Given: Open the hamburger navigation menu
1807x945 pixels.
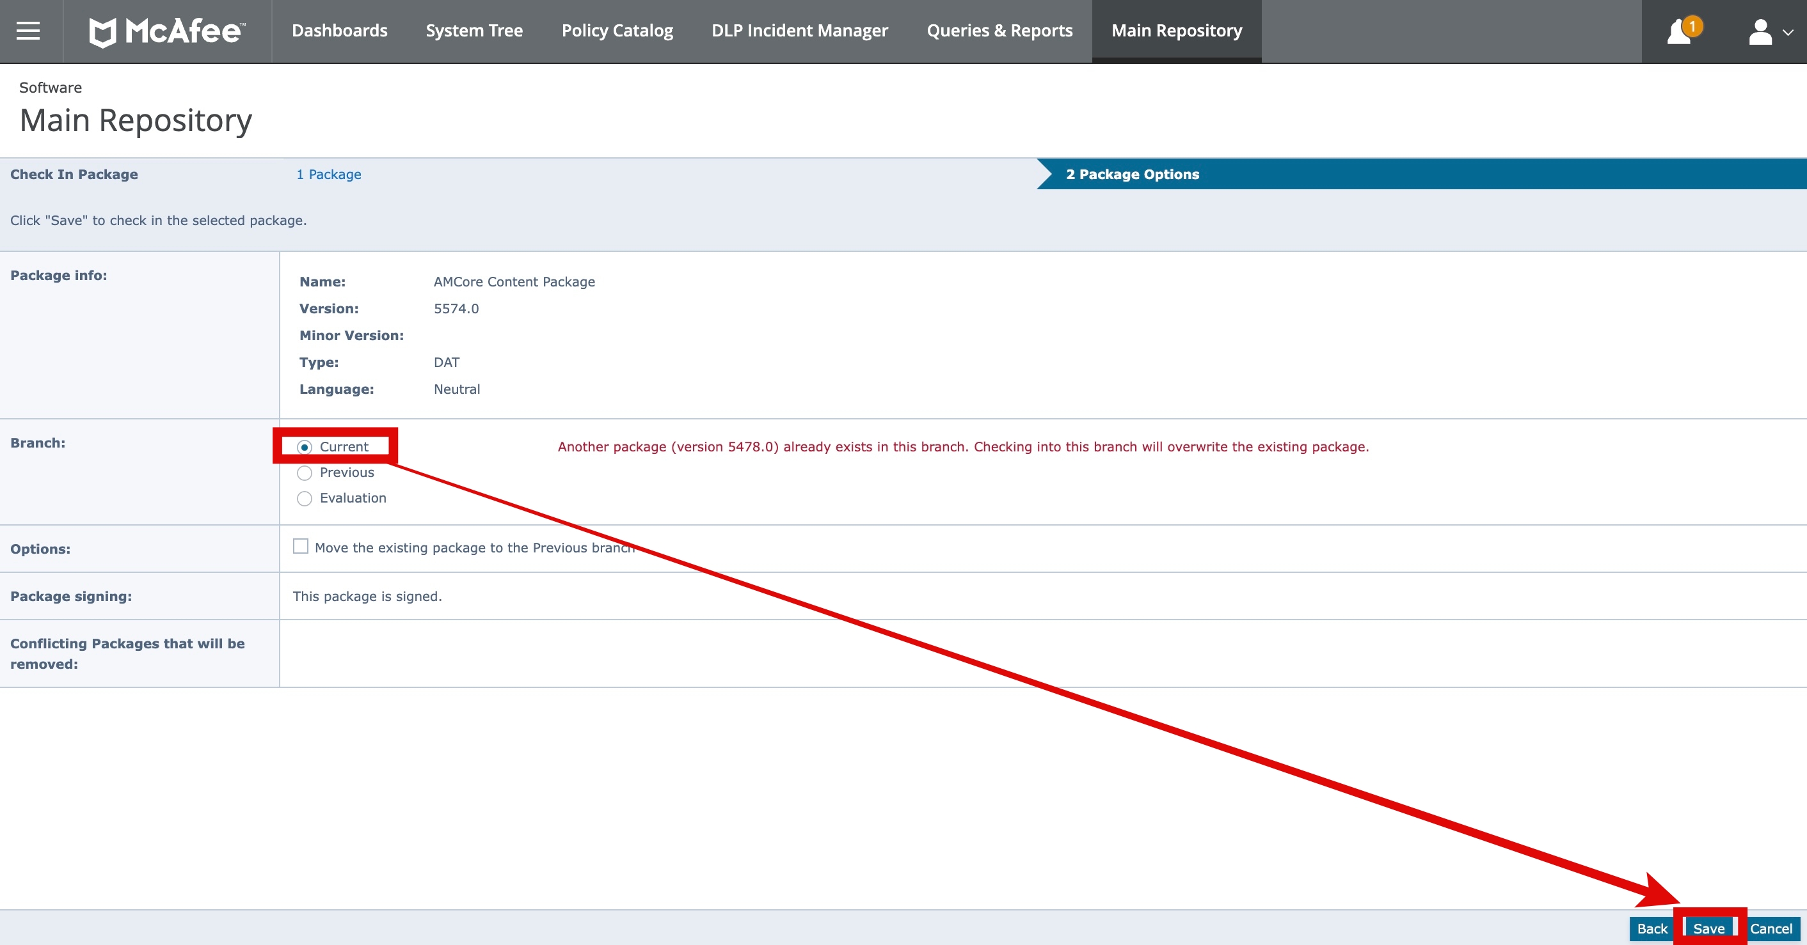Looking at the screenshot, I should (x=29, y=31).
